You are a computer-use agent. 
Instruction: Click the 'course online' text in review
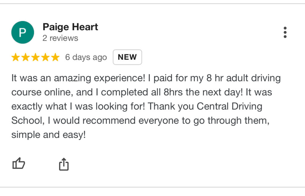tap(42, 92)
